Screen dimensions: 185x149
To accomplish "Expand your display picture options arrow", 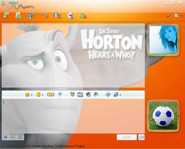I will 178,137.
